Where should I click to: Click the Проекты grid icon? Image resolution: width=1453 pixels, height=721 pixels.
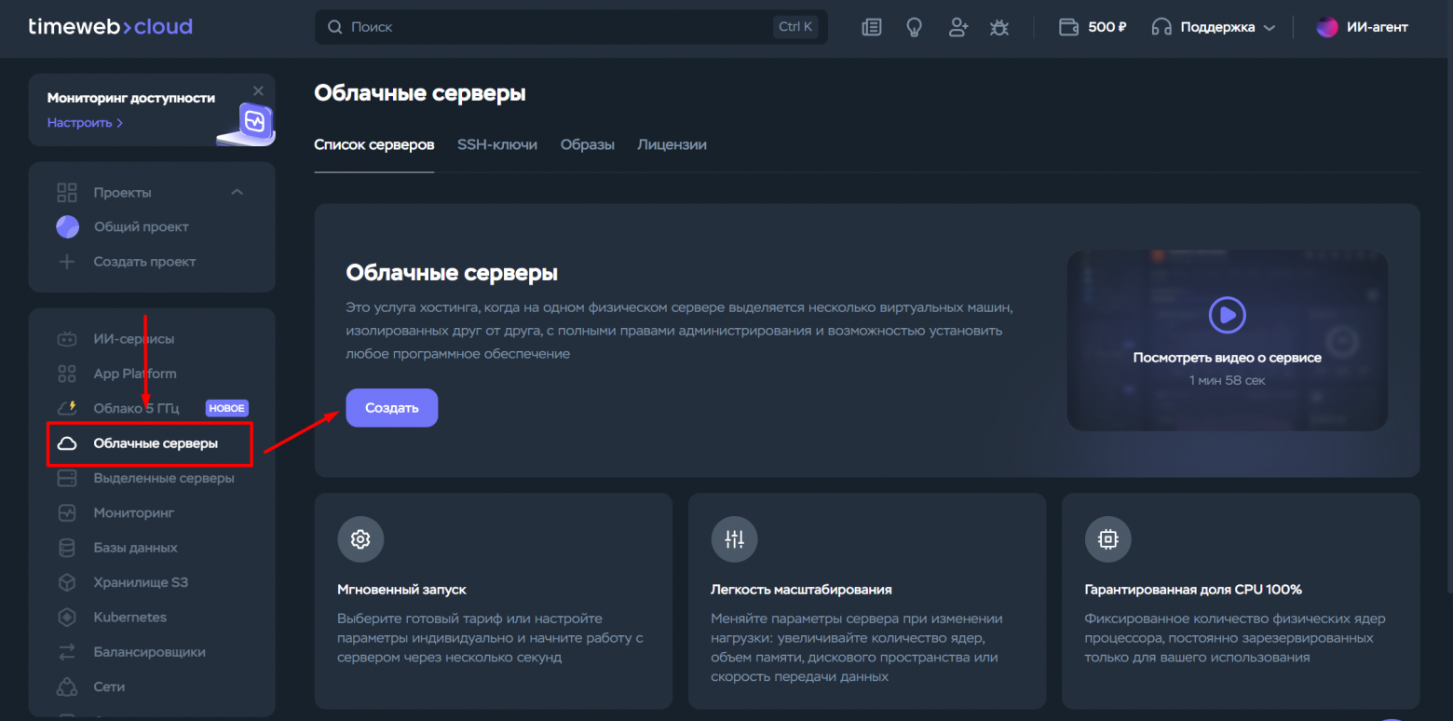[67, 193]
